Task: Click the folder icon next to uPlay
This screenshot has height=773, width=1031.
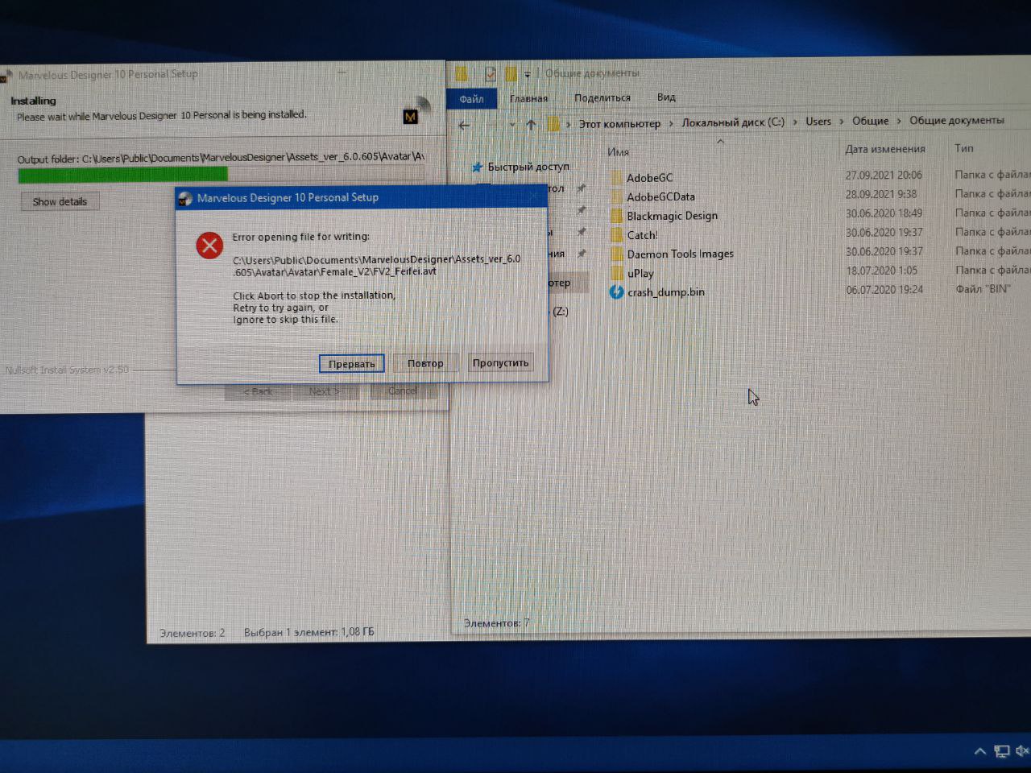Action: 616,273
